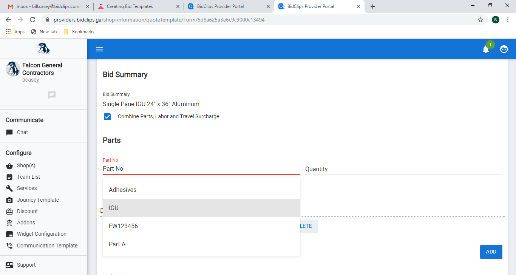Click browser back arrow
Image resolution: width=516 pixels, height=275 pixels.
(x=8, y=20)
